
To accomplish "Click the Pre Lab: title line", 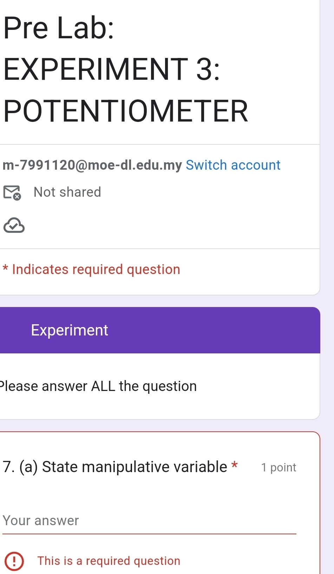I will 59,28.
